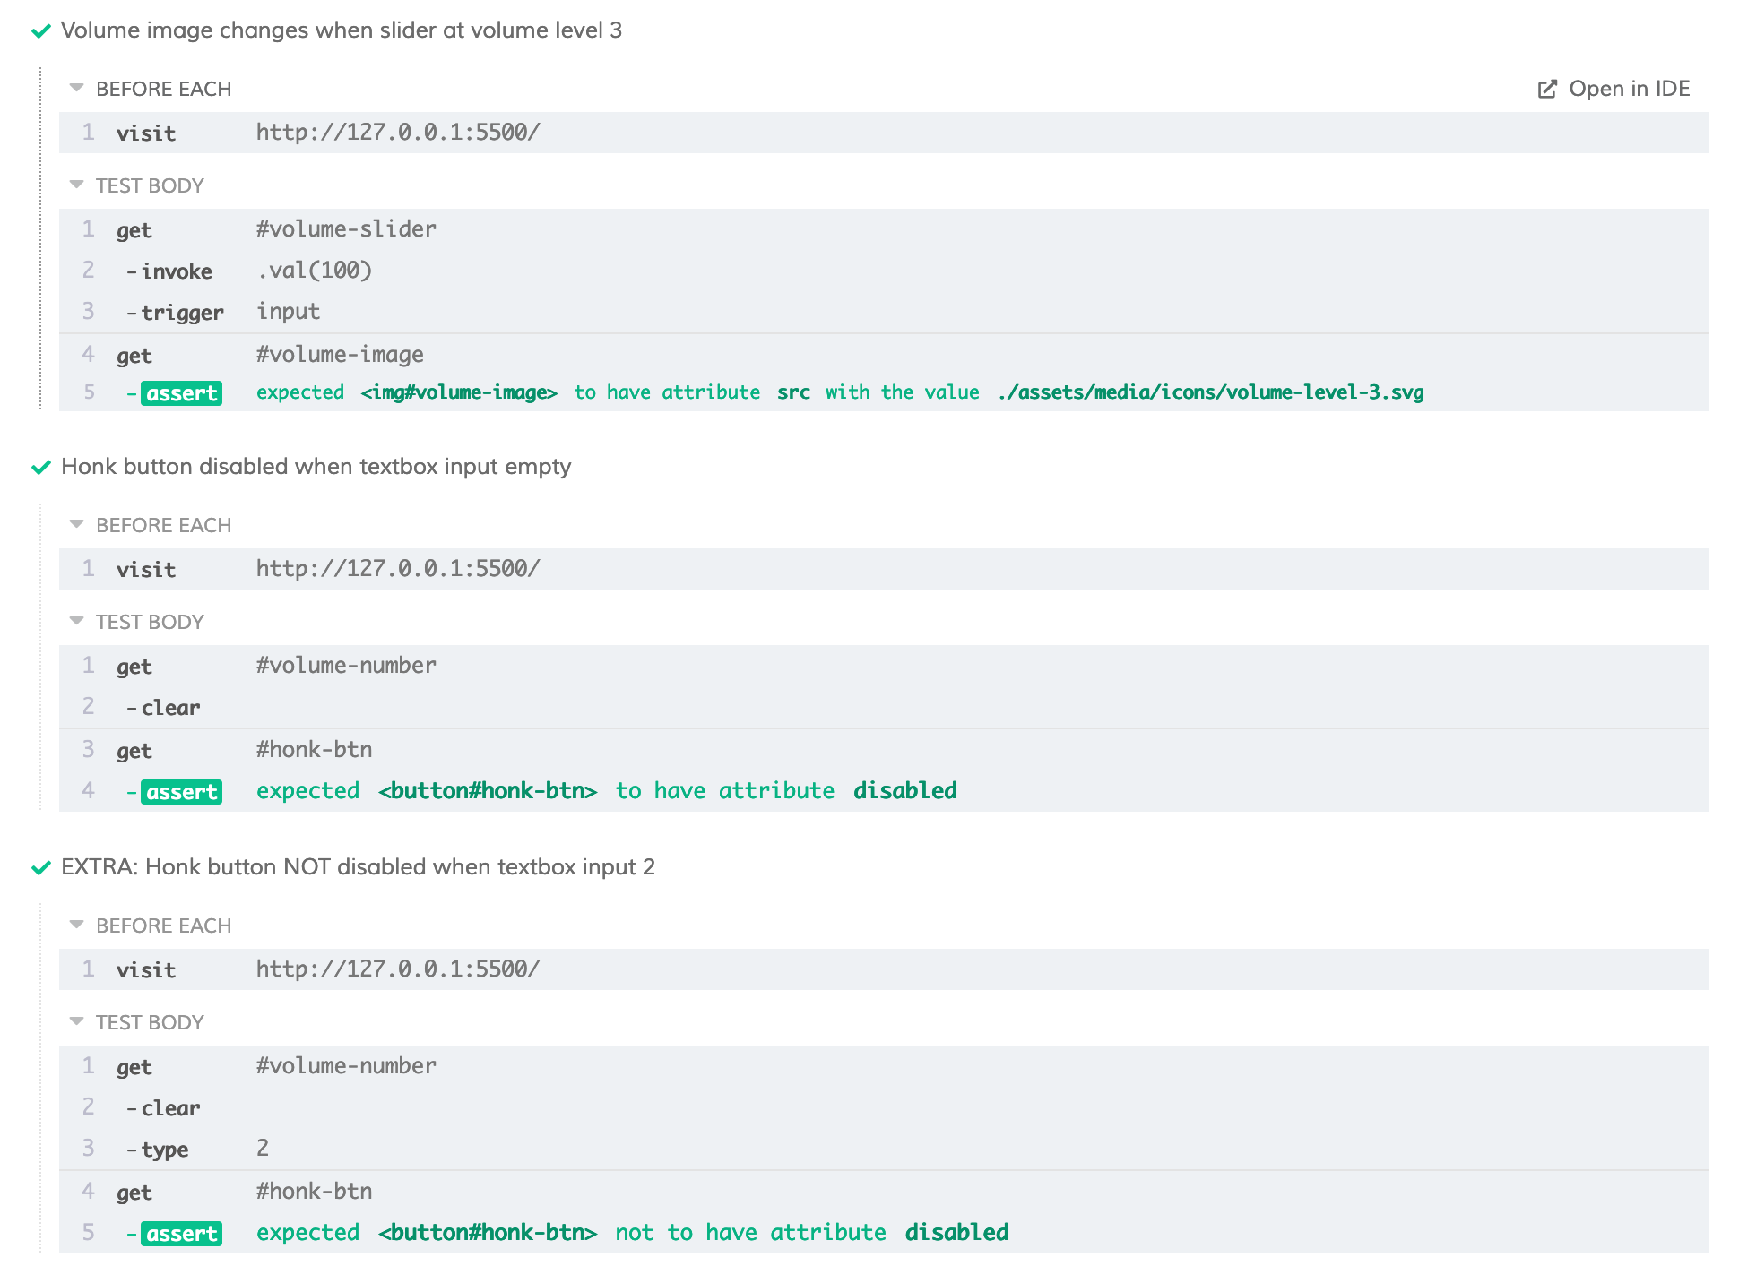This screenshot has width=1739, height=1283.
Task: Open test file via Open in IDE
Action: click(x=1614, y=89)
